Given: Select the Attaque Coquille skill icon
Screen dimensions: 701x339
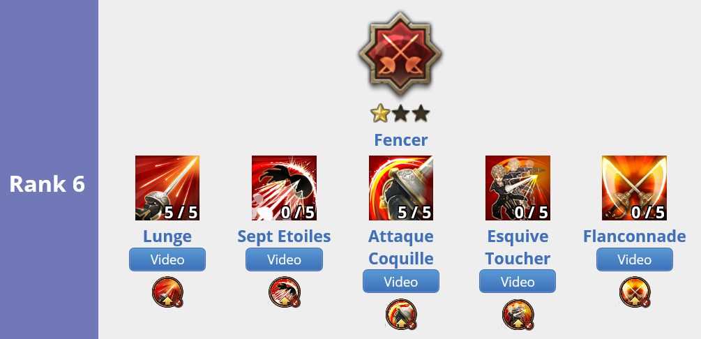Looking at the screenshot, I should click(400, 188).
